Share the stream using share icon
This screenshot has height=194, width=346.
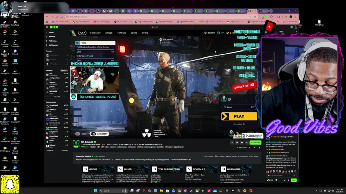pos(249,147)
